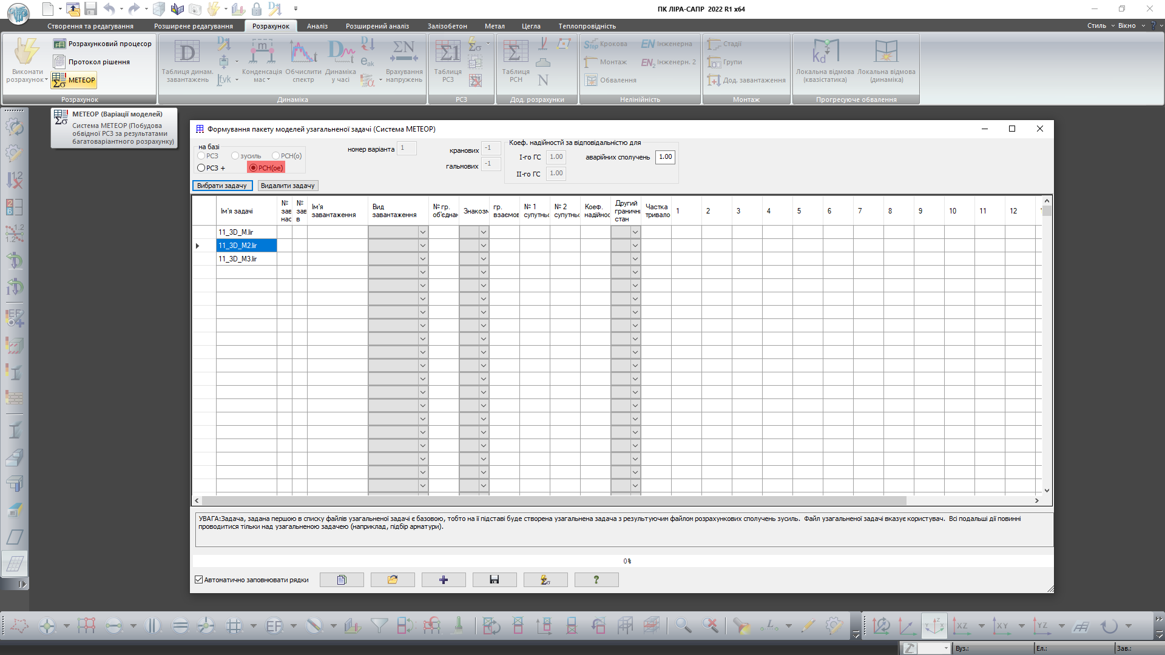The height and width of the screenshot is (655, 1165).
Task: Click the open folder icon button in dialog
Action: tap(393, 580)
